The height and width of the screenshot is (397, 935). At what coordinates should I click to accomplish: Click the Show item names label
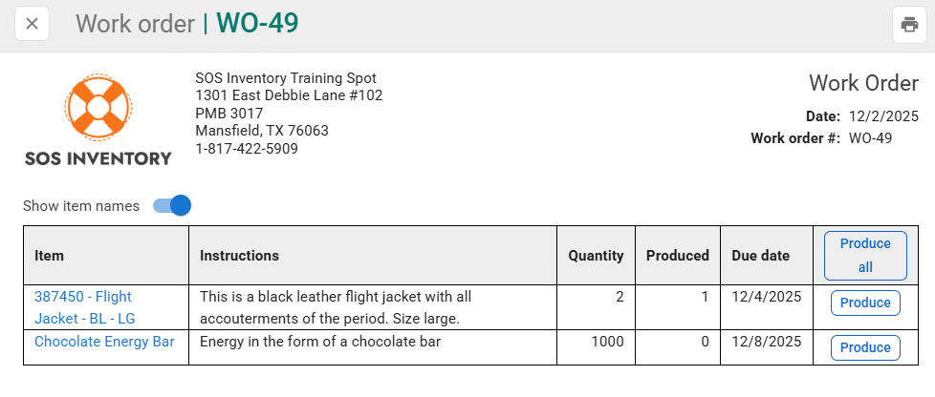(x=81, y=206)
